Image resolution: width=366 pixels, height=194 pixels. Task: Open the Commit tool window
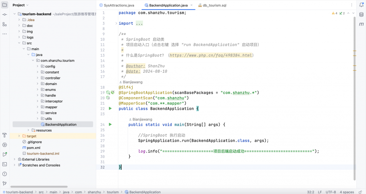pos(4,15)
